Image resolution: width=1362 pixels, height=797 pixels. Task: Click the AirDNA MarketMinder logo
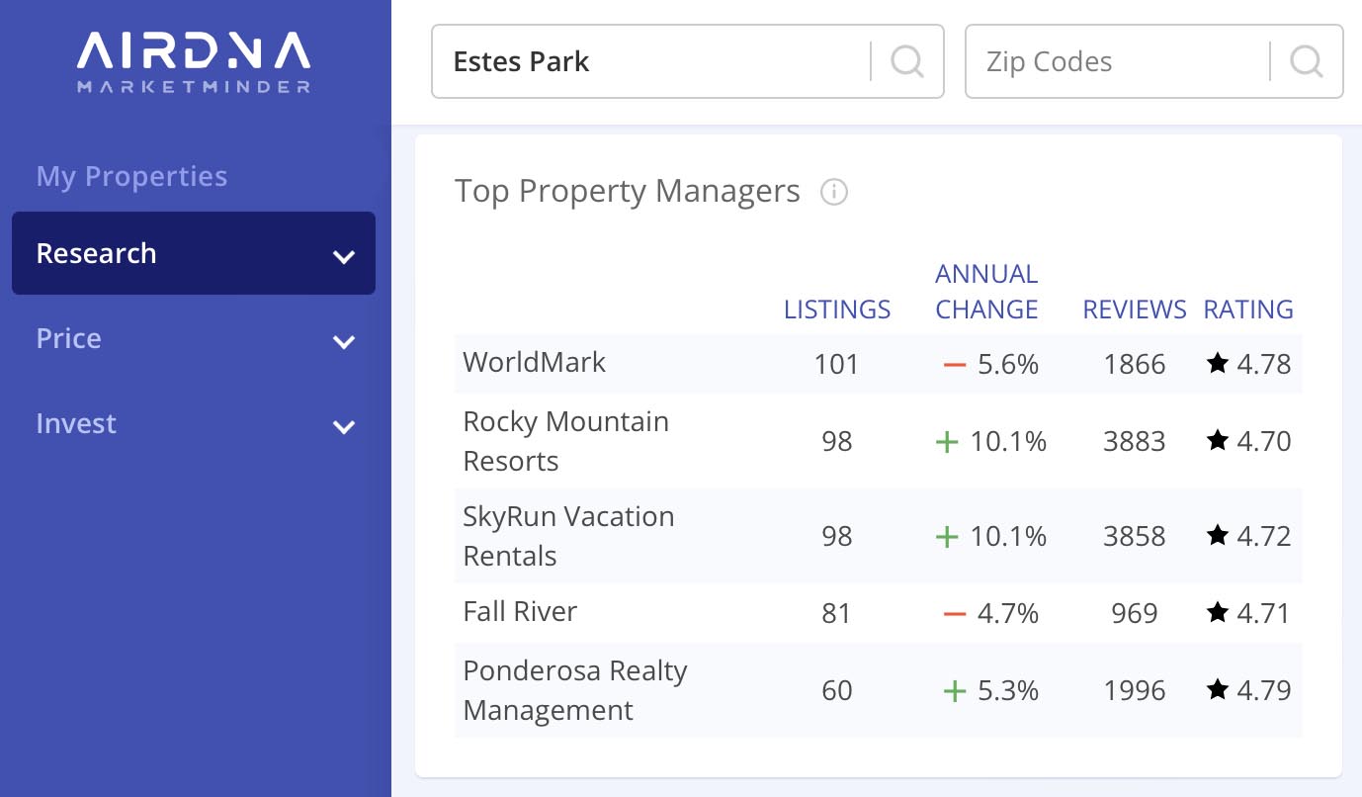194,61
